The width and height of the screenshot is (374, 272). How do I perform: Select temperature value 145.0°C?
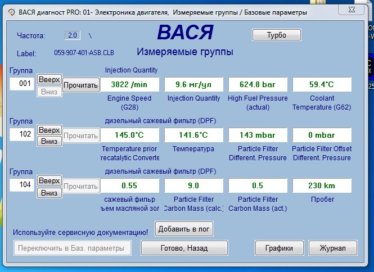(129, 135)
